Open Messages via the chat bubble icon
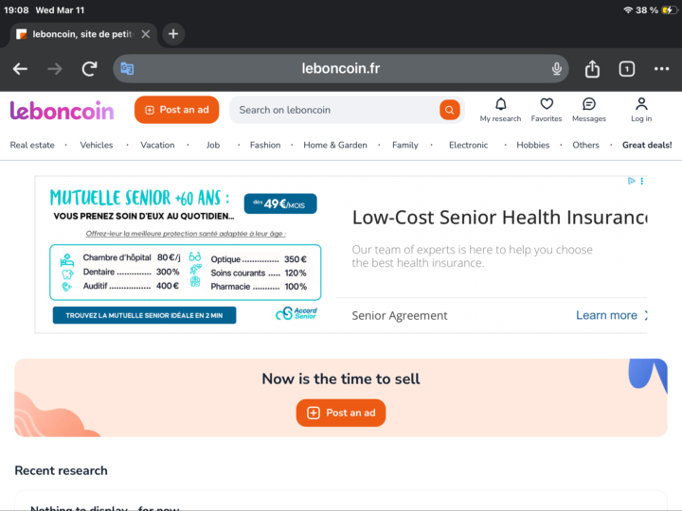The width and height of the screenshot is (682, 511). [x=588, y=105]
